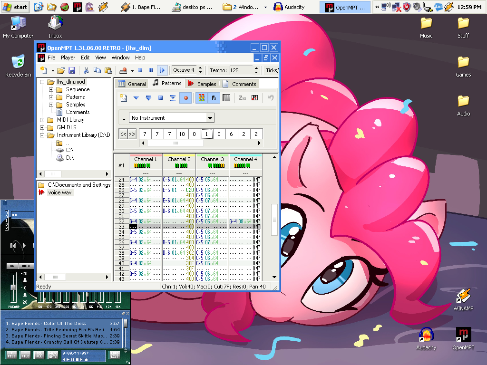Toggle the Fx plugin visibility button
The width and height of the screenshot is (487, 365).
214,98
